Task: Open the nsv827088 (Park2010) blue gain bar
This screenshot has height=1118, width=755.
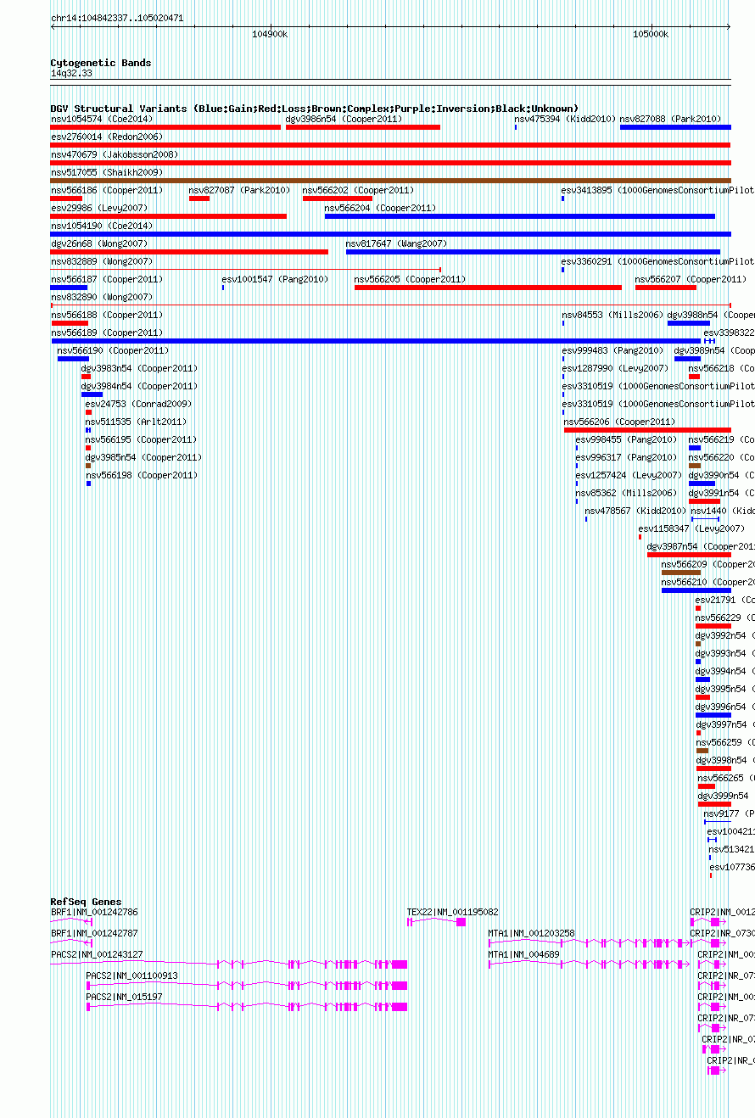Action: pyautogui.click(x=675, y=127)
